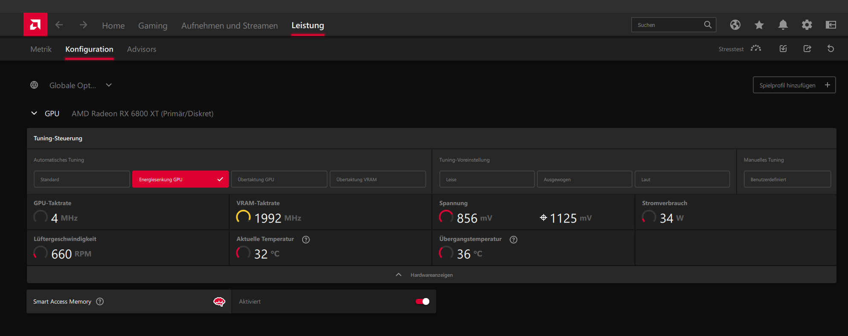Open the Globale Opt... profile dropdown

pyautogui.click(x=81, y=85)
